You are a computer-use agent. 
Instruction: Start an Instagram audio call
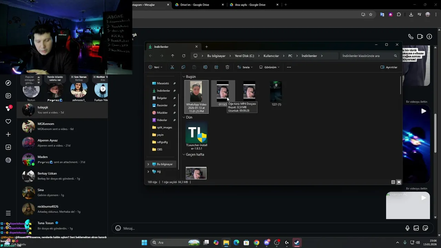[x=411, y=37]
